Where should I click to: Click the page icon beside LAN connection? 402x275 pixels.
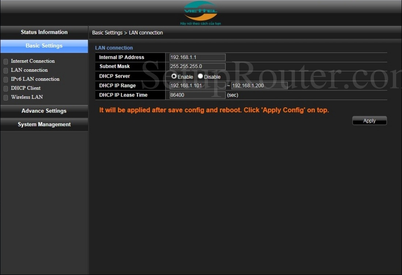pos(5,70)
